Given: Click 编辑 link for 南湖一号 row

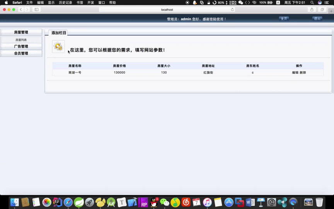Looking at the screenshot, I should (x=295, y=72).
